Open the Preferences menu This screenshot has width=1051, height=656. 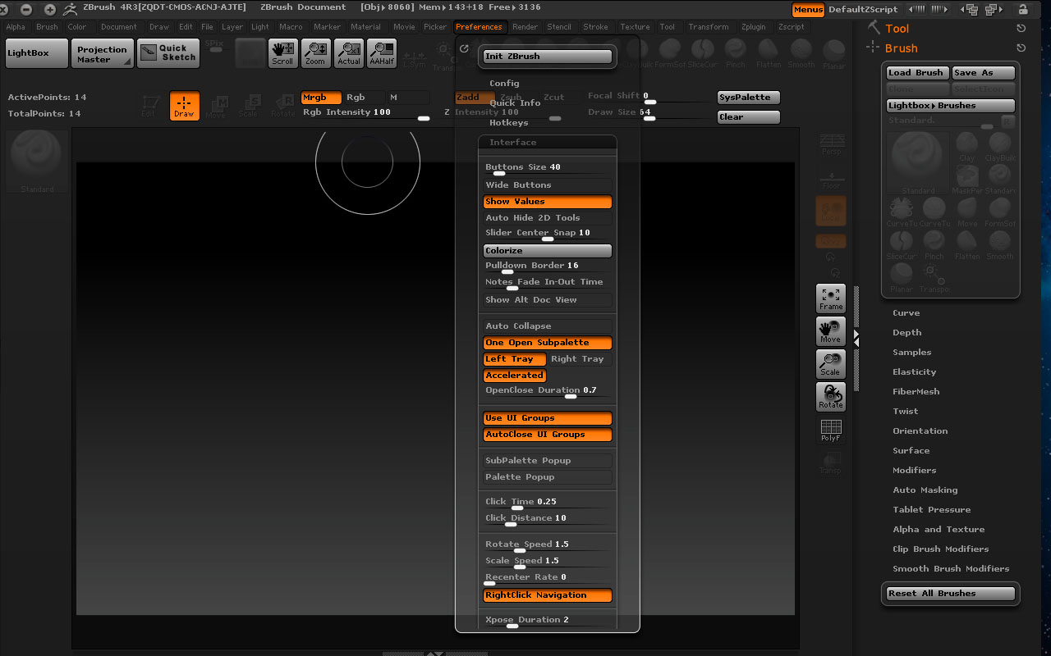(x=479, y=27)
